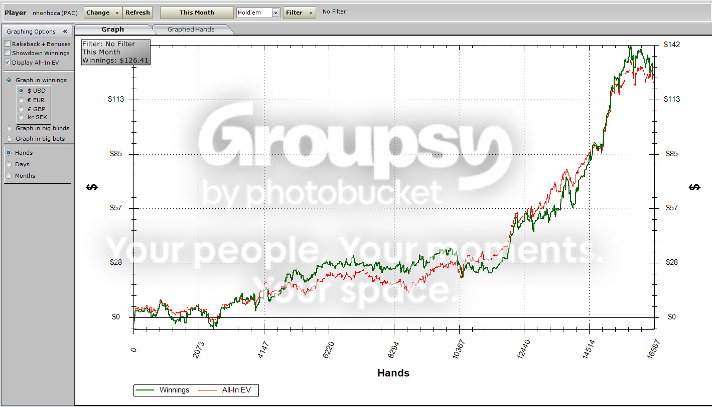Screen dimensions: 712x407
Task: Click the 16587 x-axis label
Action: (x=653, y=349)
